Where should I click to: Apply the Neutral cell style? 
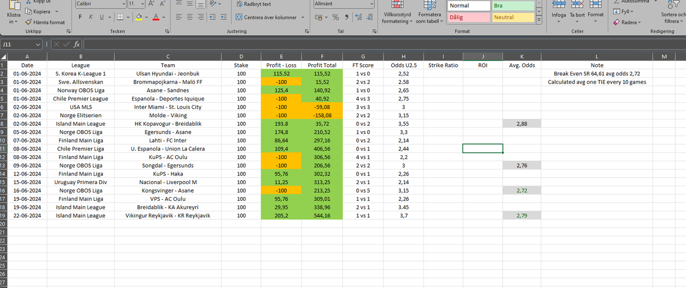click(513, 18)
